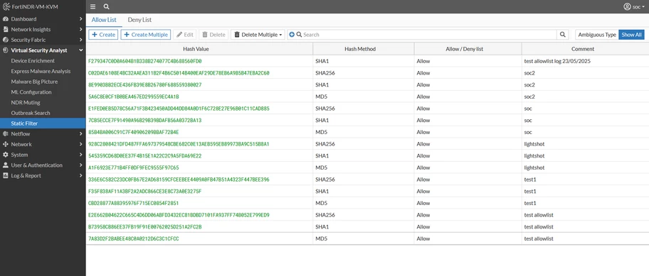This screenshot has height=276, width=649.
Task: Select hash starting with C02DAE6108E4
Action: click(x=179, y=73)
